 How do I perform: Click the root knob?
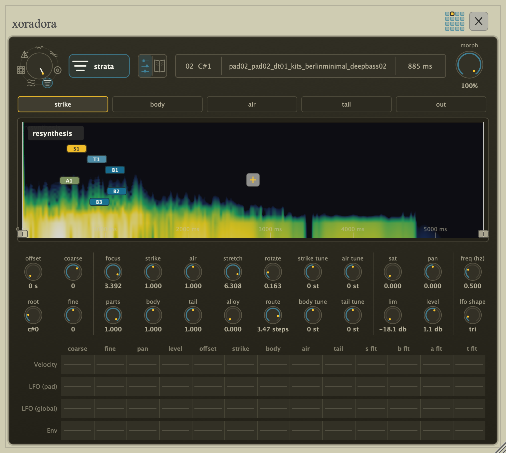click(x=33, y=315)
